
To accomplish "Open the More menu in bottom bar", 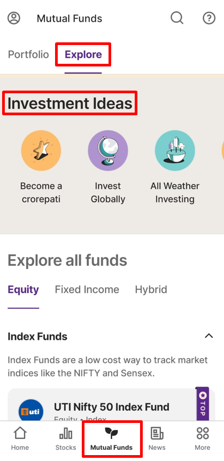I will (202, 438).
